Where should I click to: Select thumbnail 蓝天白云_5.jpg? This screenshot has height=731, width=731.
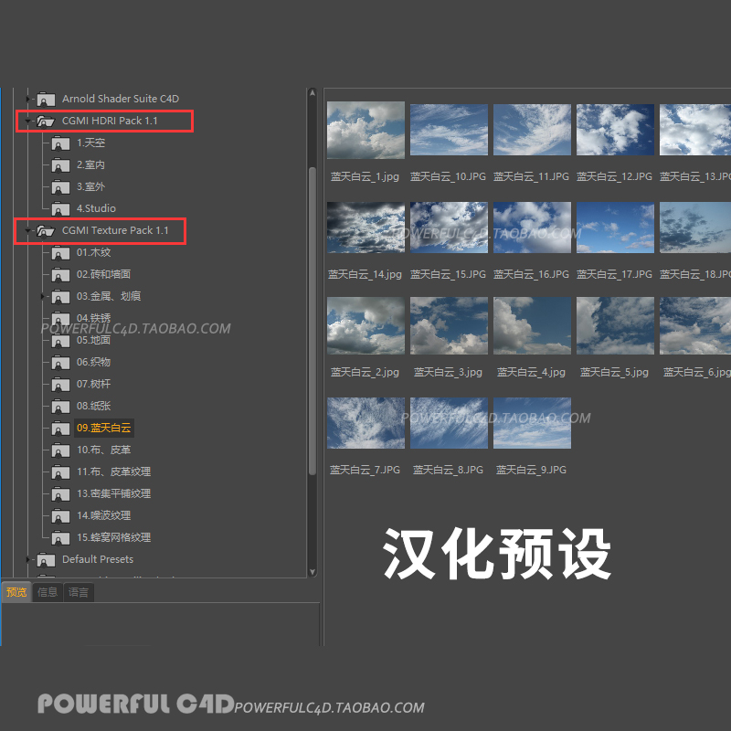coord(615,326)
